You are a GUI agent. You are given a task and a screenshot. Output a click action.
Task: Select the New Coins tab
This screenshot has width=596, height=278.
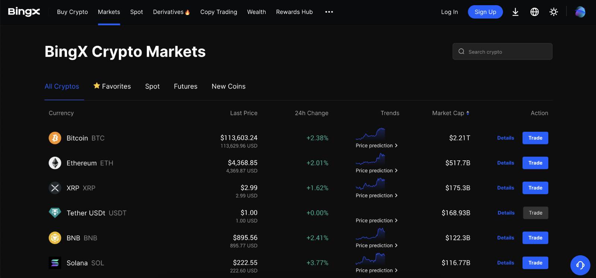pos(228,86)
